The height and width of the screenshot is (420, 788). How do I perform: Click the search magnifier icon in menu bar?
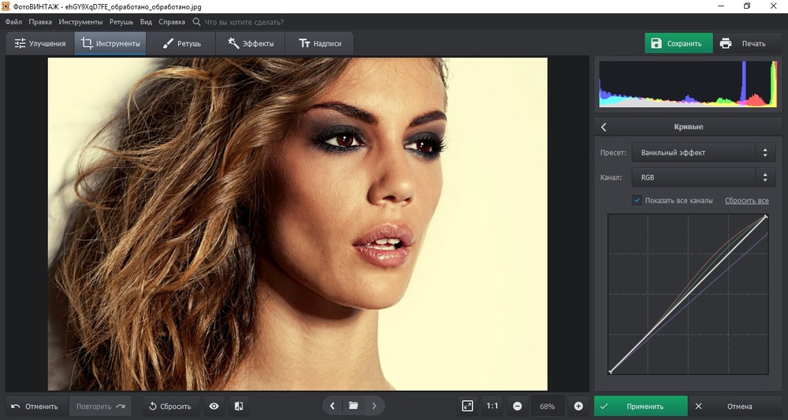point(196,22)
